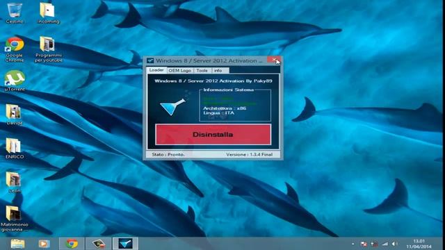Click the activation window title bar icon
The width and height of the screenshot is (445, 250).
click(x=150, y=60)
